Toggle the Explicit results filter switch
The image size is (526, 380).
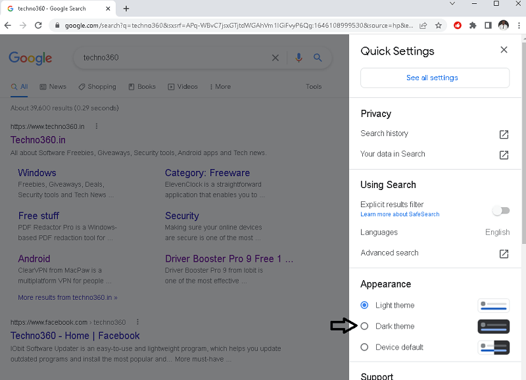(500, 210)
